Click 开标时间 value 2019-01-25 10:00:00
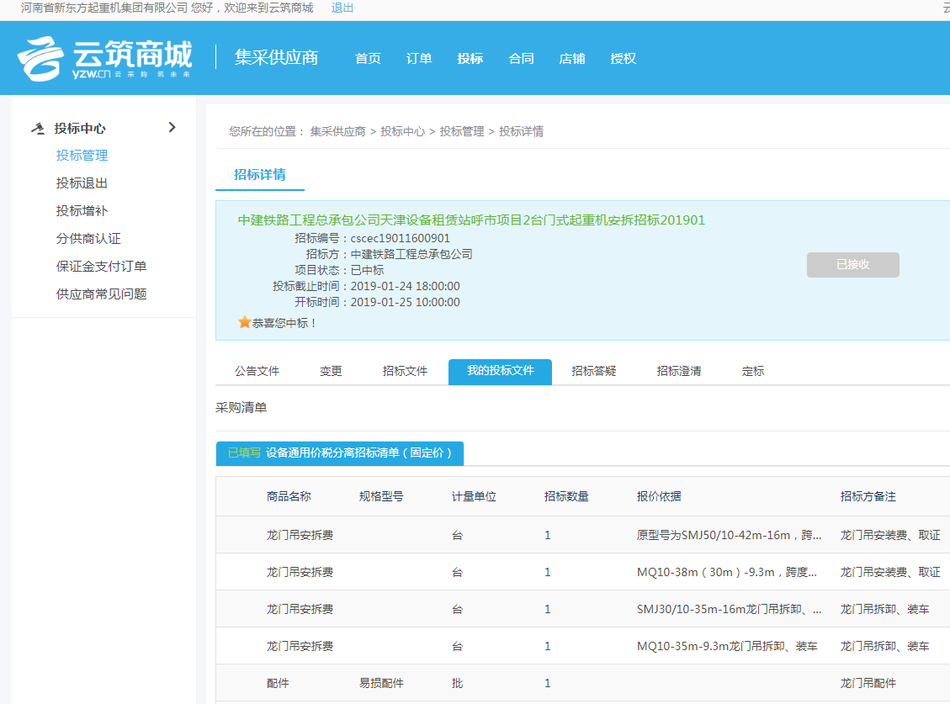Screen dimensions: 950x704 pos(405,302)
